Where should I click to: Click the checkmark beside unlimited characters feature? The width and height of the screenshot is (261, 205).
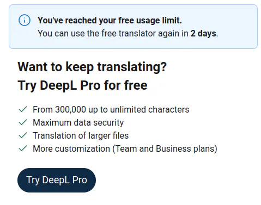(x=23, y=109)
